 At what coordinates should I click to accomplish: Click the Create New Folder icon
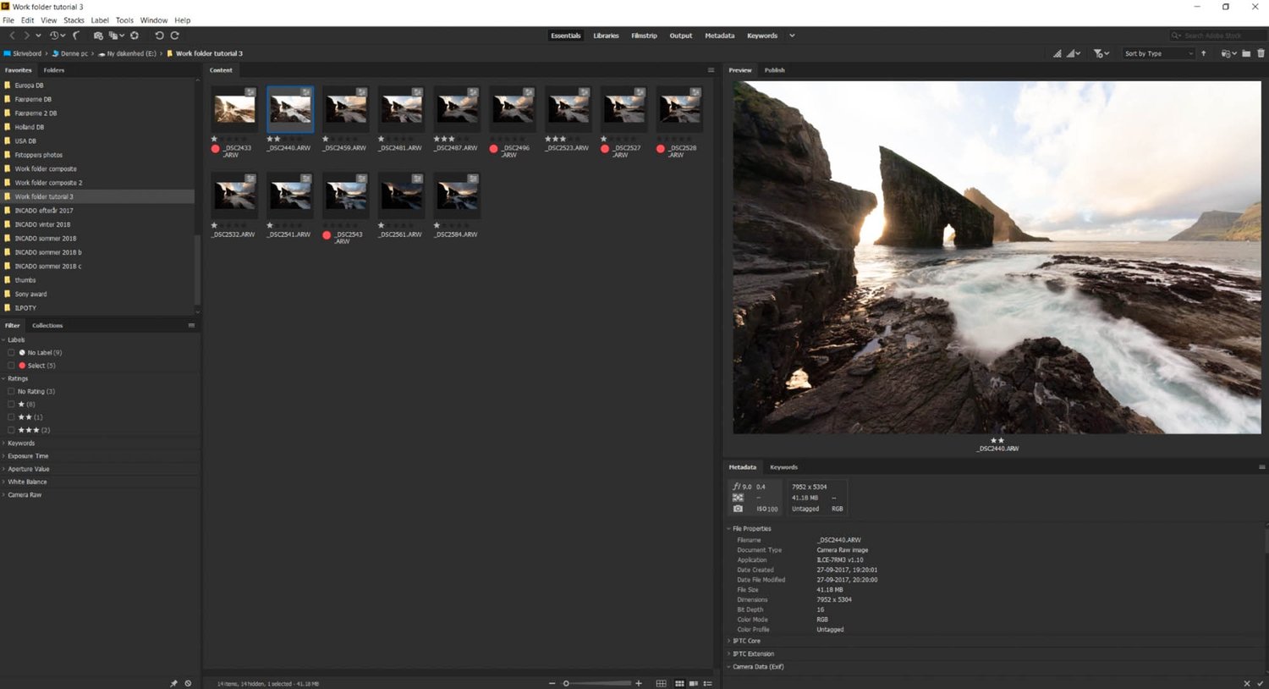[1246, 53]
